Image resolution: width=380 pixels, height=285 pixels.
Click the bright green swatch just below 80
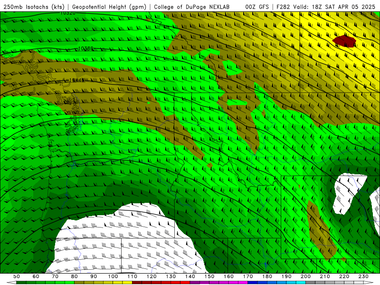click(69, 283)
